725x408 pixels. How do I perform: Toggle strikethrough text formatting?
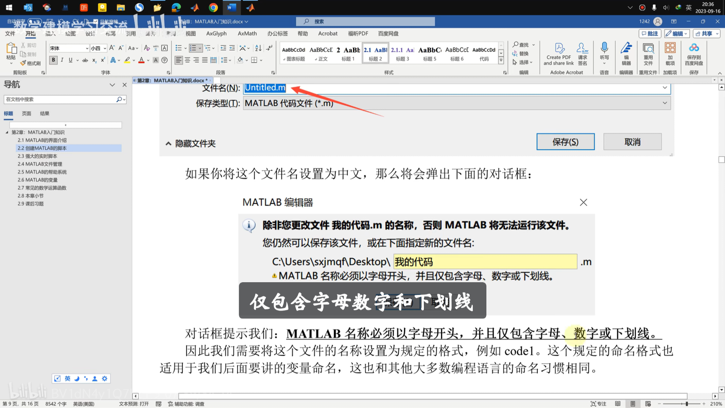(x=85, y=60)
